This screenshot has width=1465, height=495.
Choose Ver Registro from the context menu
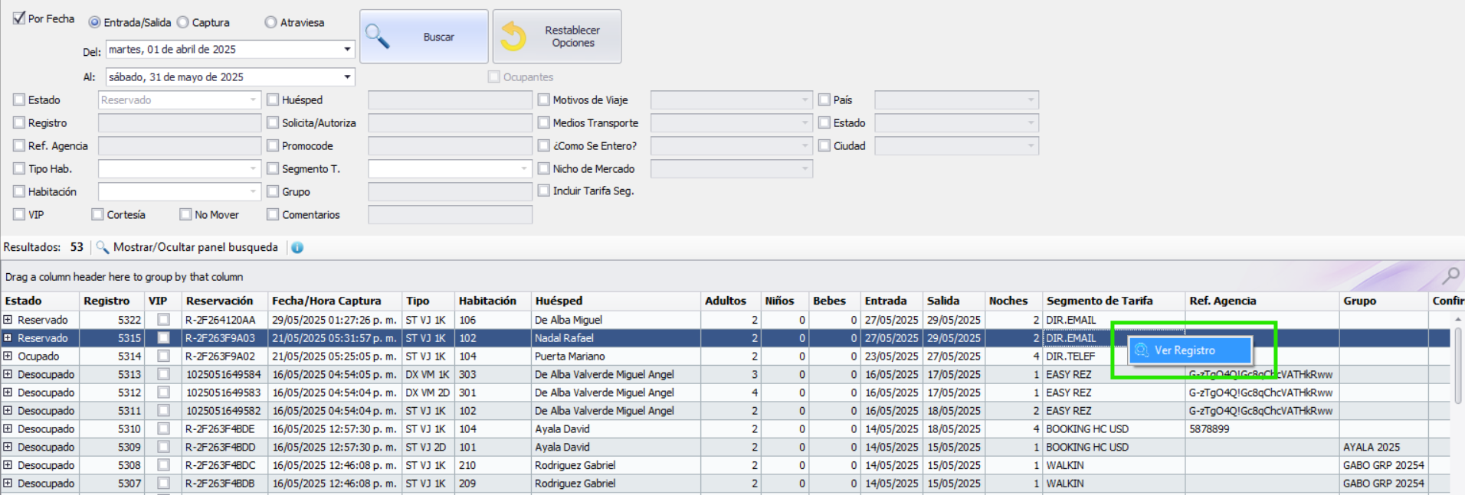point(1190,350)
